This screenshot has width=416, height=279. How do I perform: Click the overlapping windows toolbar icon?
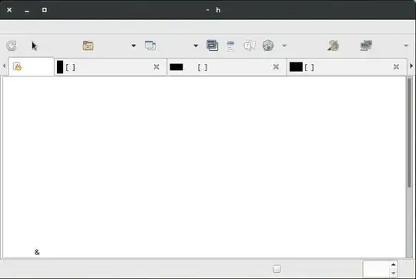point(150,45)
